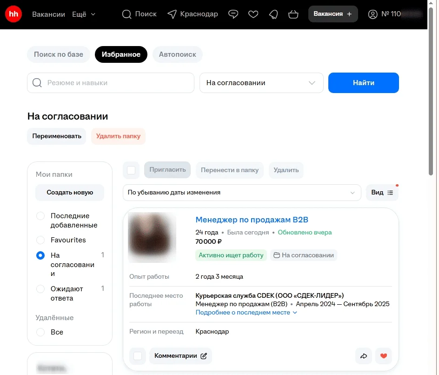This screenshot has height=375, width=439.
Task: Click the Перенести в папку button
Action: [x=230, y=170]
